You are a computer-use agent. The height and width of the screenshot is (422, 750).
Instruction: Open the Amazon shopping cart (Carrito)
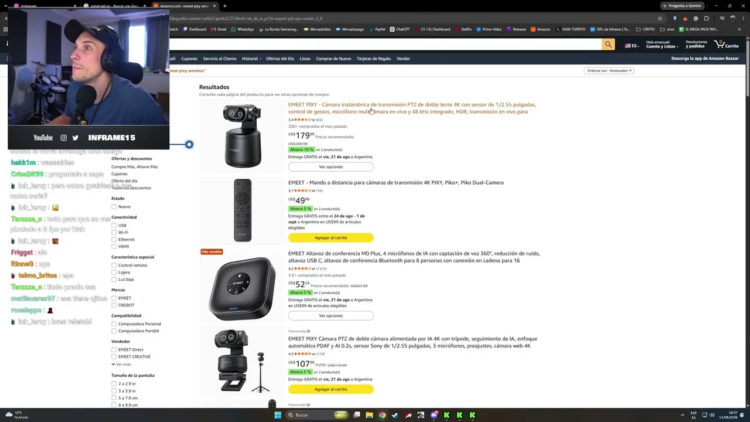pos(728,44)
